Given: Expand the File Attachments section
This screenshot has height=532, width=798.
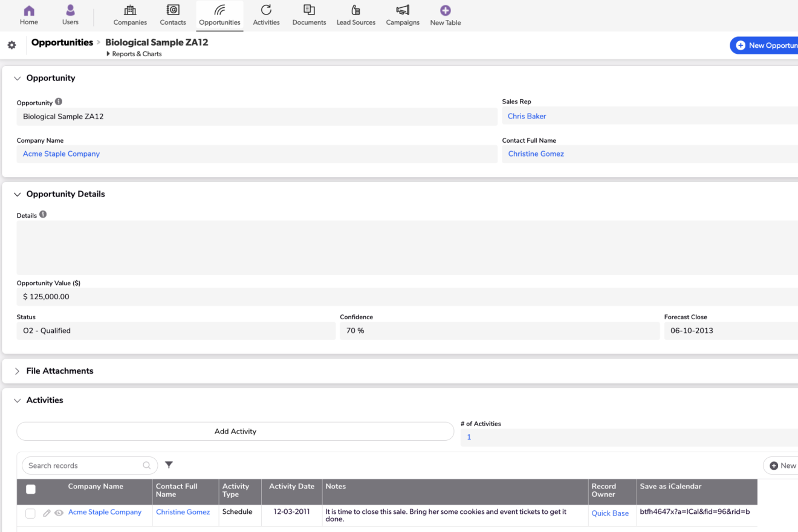Looking at the screenshot, I should click(x=17, y=371).
